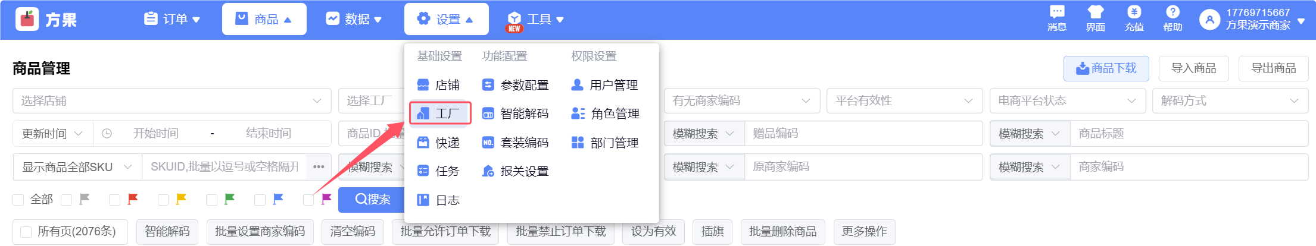
Task: Toggle the red flag checkbox
Action: point(115,200)
